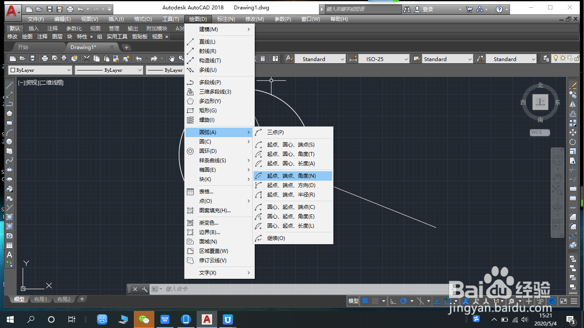Toggle grid display in status bar
The width and height of the screenshot is (584, 328).
366,301
